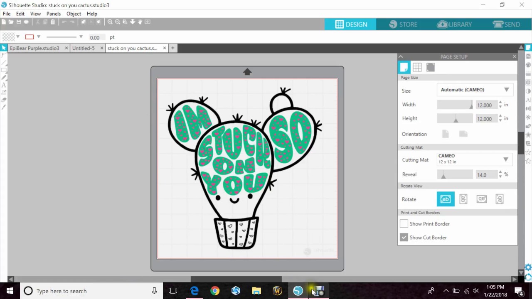
Task: Expand the line style dropdown arrow
Action: (x=81, y=37)
